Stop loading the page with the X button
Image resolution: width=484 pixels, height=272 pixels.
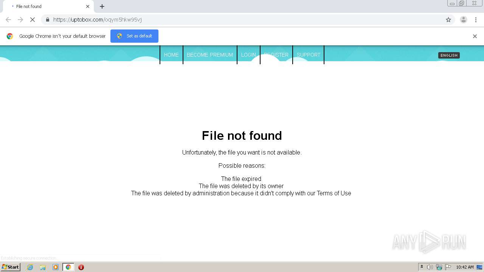click(33, 20)
